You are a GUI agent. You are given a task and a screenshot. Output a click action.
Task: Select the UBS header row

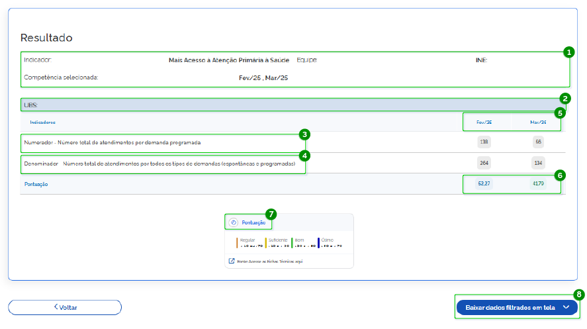(x=291, y=105)
